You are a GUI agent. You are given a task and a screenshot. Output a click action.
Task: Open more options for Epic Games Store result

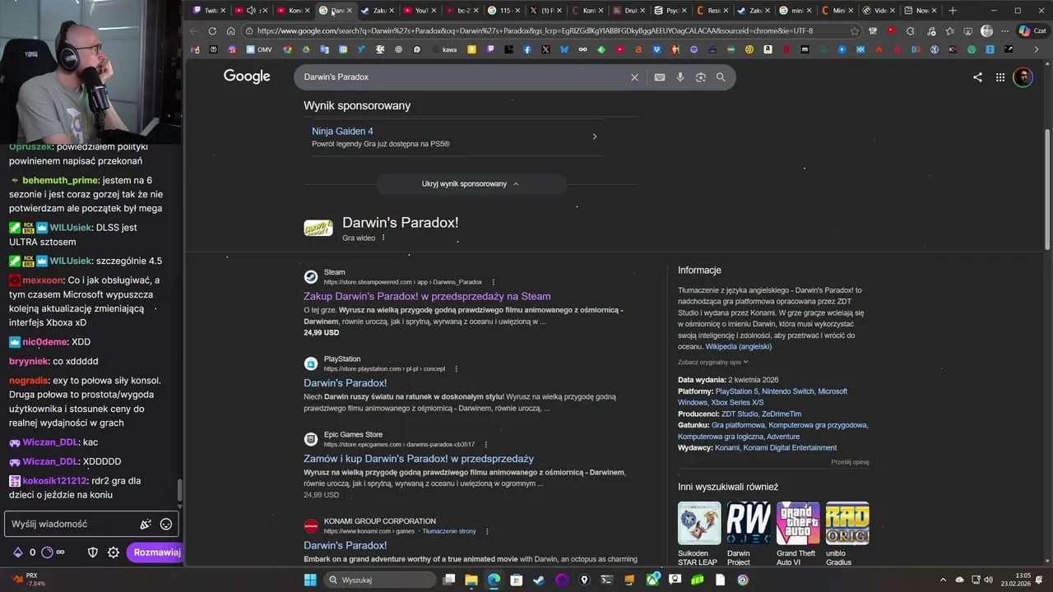[485, 444]
